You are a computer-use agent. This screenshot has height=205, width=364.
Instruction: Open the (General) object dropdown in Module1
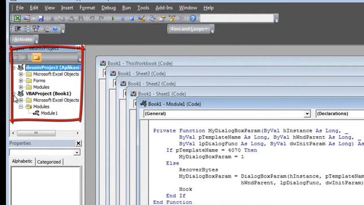pos(307,114)
